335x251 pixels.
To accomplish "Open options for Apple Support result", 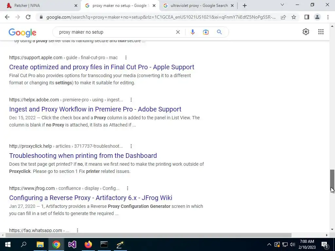I will point(126,58).
